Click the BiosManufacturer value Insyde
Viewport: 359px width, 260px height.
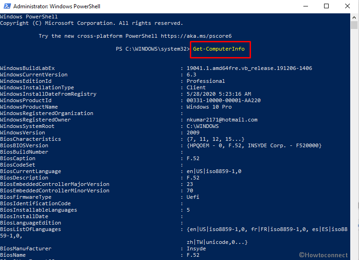click(x=196, y=248)
